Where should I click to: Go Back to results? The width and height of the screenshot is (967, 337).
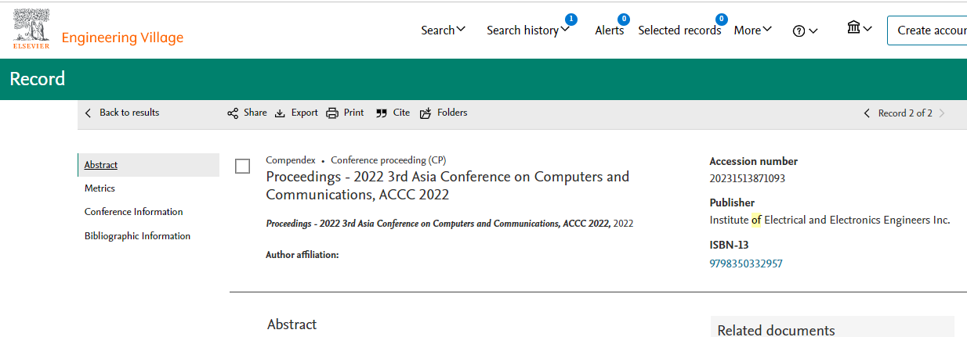(x=121, y=113)
